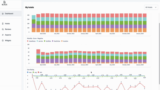Click the 4.65 label on rating chart
The width and height of the screenshot is (160, 90).
pos(135,78)
